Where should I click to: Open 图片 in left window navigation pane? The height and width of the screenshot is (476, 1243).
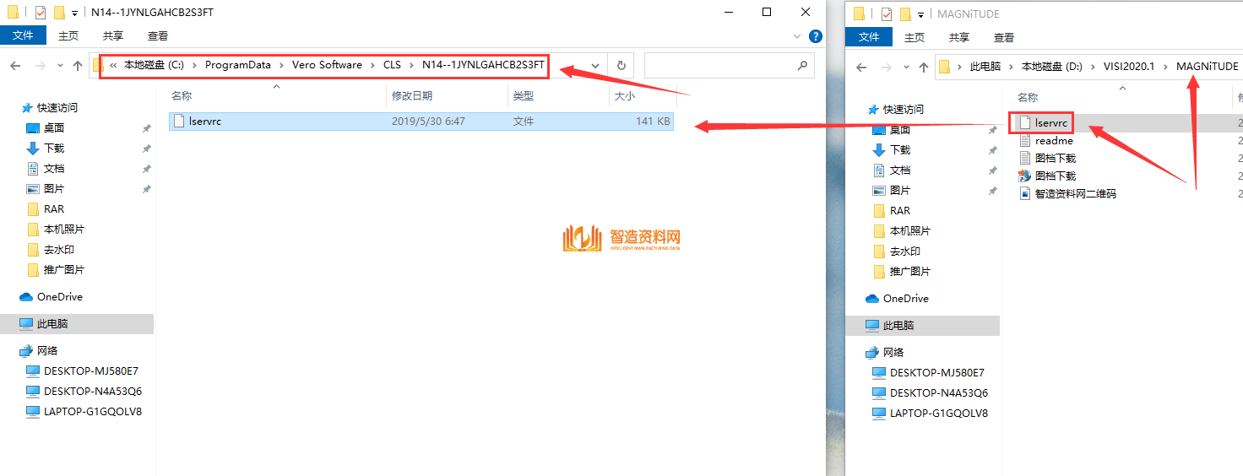coord(53,189)
